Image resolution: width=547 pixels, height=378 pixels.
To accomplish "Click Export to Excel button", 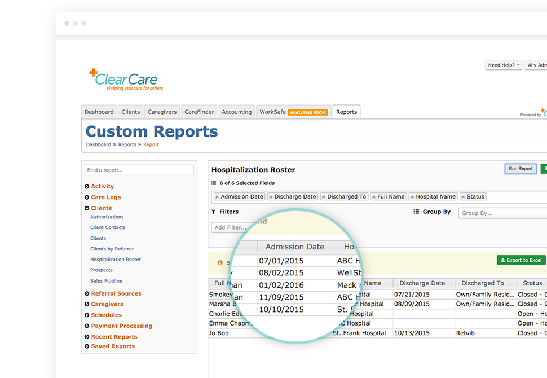I will [x=521, y=260].
